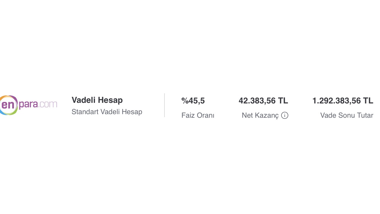Open the Net Kazanç info icon
Image resolution: width=380 pixels, height=214 pixels.
point(285,115)
